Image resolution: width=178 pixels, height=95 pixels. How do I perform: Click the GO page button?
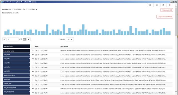tap(24, 39)
